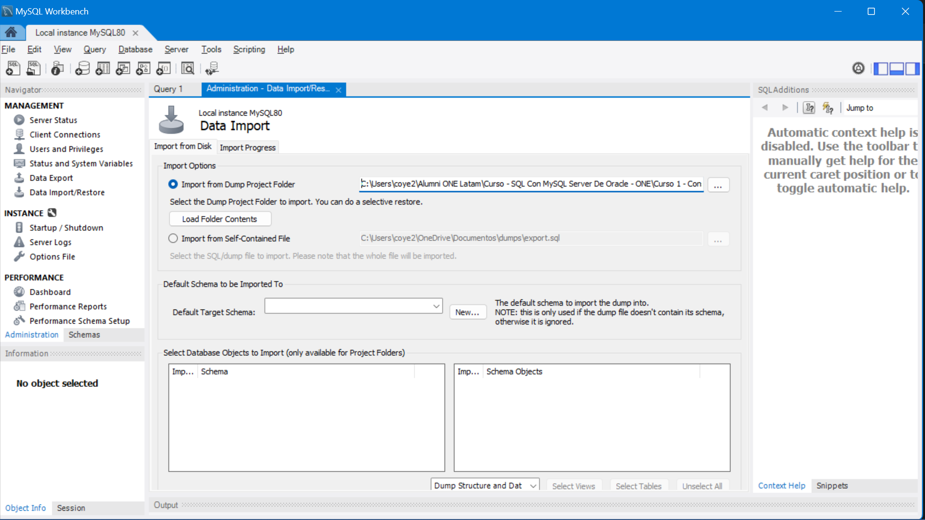Screen dimensions: 925x520
Task: Click Load Folder Contents button
Action: pos(219,219)
